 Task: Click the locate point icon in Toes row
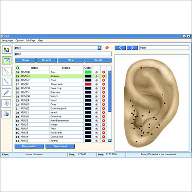click(96, 72)
